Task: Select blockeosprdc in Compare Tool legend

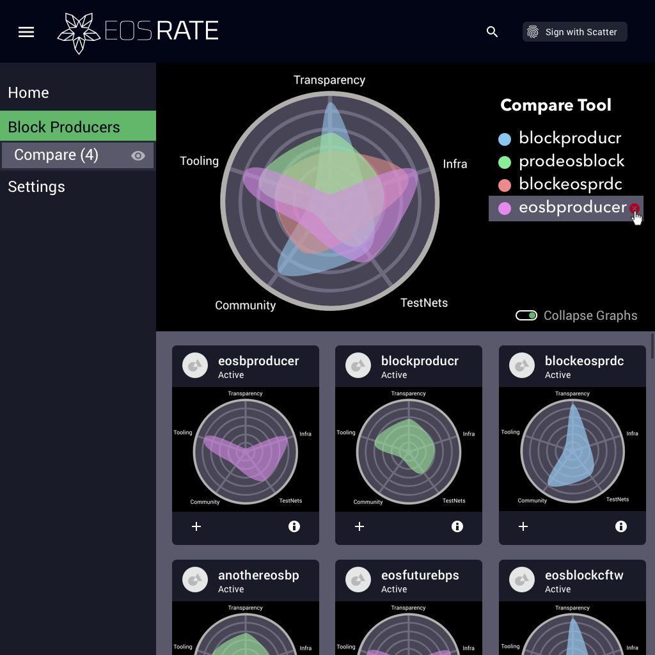Action: pyautogui.click(x=570, y=184)
